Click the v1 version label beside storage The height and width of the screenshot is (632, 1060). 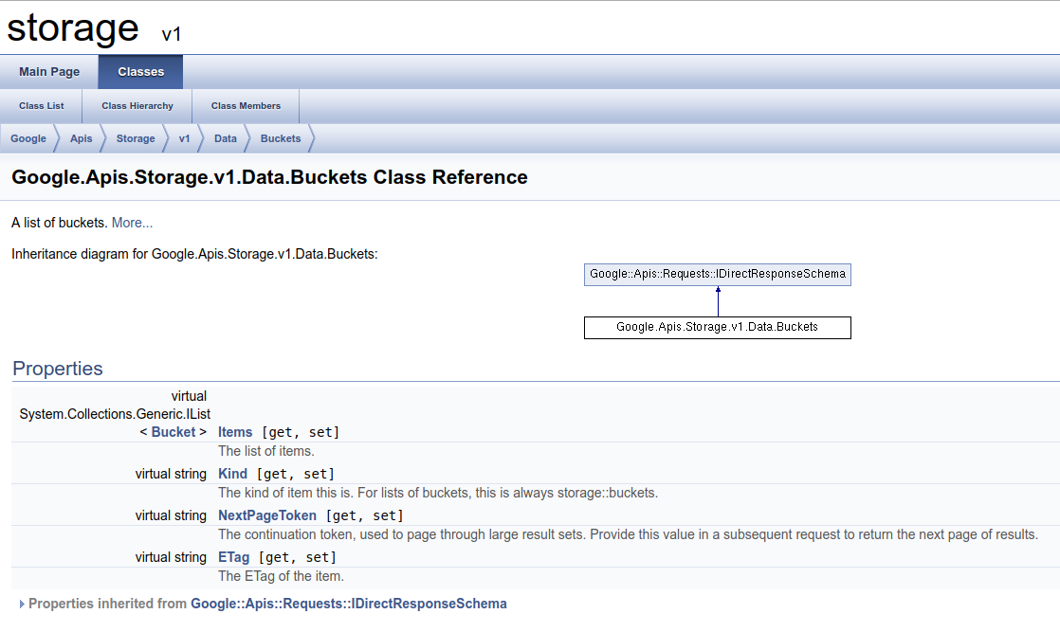(171, 34)
